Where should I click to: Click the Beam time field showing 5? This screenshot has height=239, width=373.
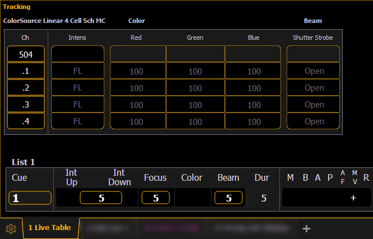point(228,198)
